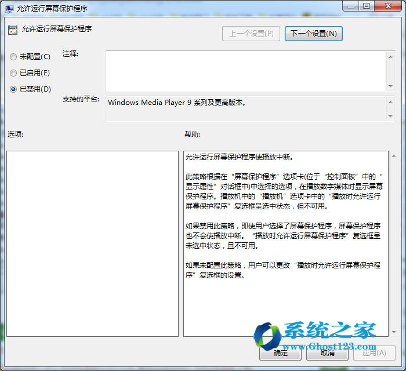
Task: Click the policy window icon in title bar
Action: point(8,8)
